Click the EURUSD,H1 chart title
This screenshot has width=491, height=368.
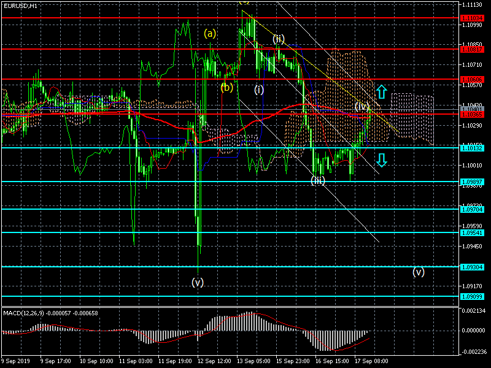pos(20,6)
